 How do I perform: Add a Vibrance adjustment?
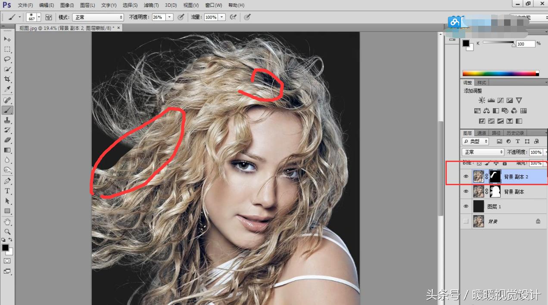[519, 100]
